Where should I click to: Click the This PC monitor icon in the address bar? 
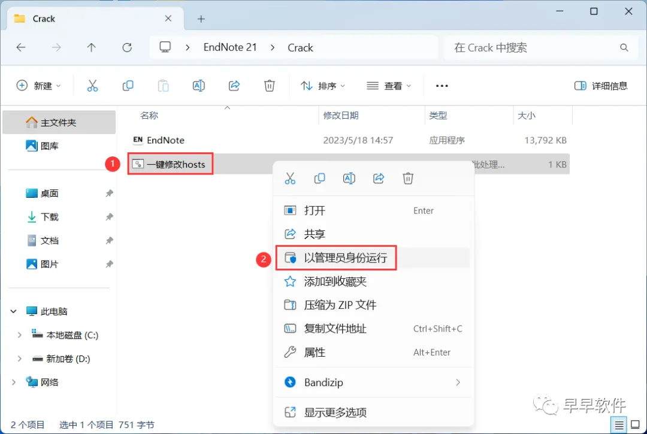click(165, 47)
